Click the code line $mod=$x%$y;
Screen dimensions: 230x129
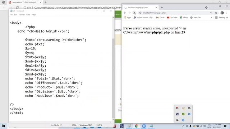tap(36, 74)
